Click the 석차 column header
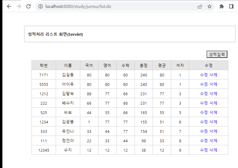Screen dimensions: 238x168 click(180, 66)
